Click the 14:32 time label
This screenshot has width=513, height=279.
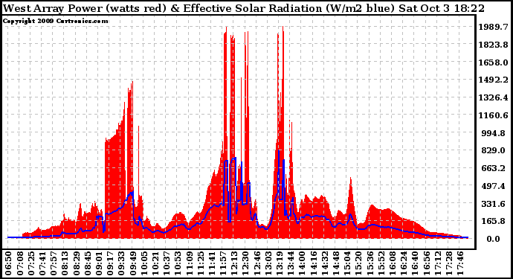pos(325,263)
